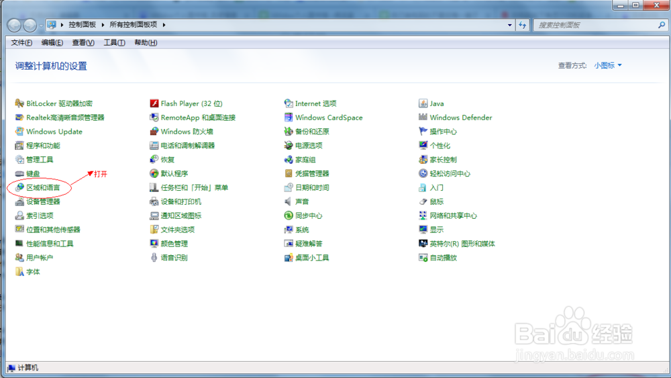Image resolution: width=671 pixels, height=378 pixels.
Task: Open the 用户帐户 icon
Action: click(19, 257)
